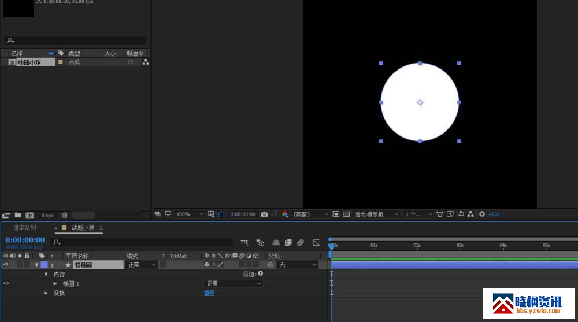Open Fast Previews icon in viewer footer
The image size is (578, 322).
click(x=450, y=214)
